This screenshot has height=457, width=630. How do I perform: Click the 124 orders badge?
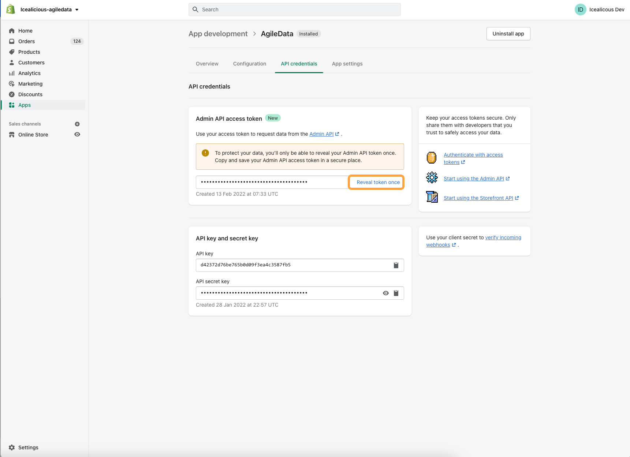tap(77, 41)
